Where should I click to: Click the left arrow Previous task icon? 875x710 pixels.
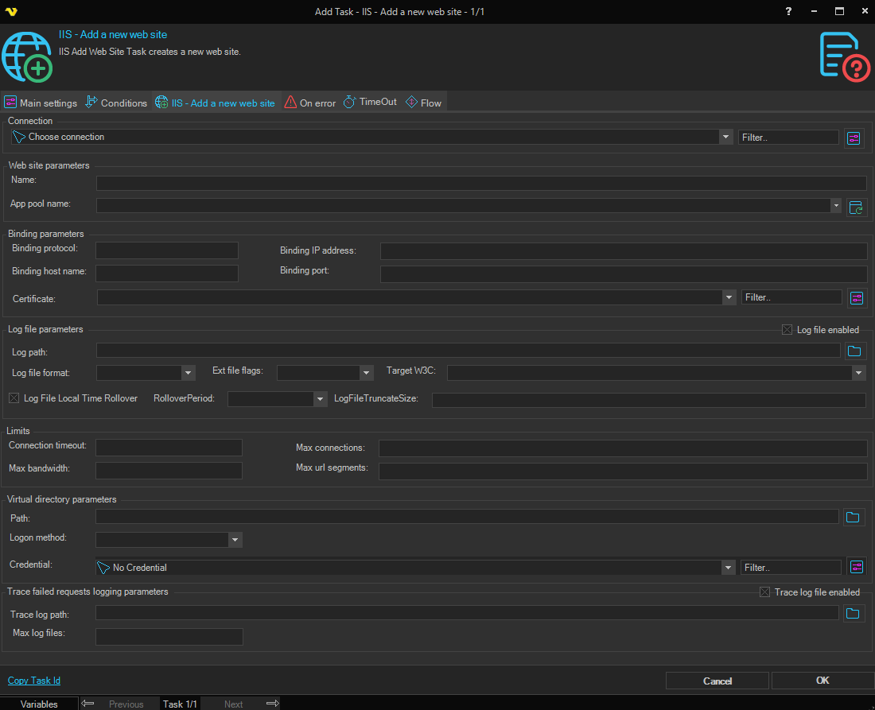pyautogui.click(x=87, y=704)
